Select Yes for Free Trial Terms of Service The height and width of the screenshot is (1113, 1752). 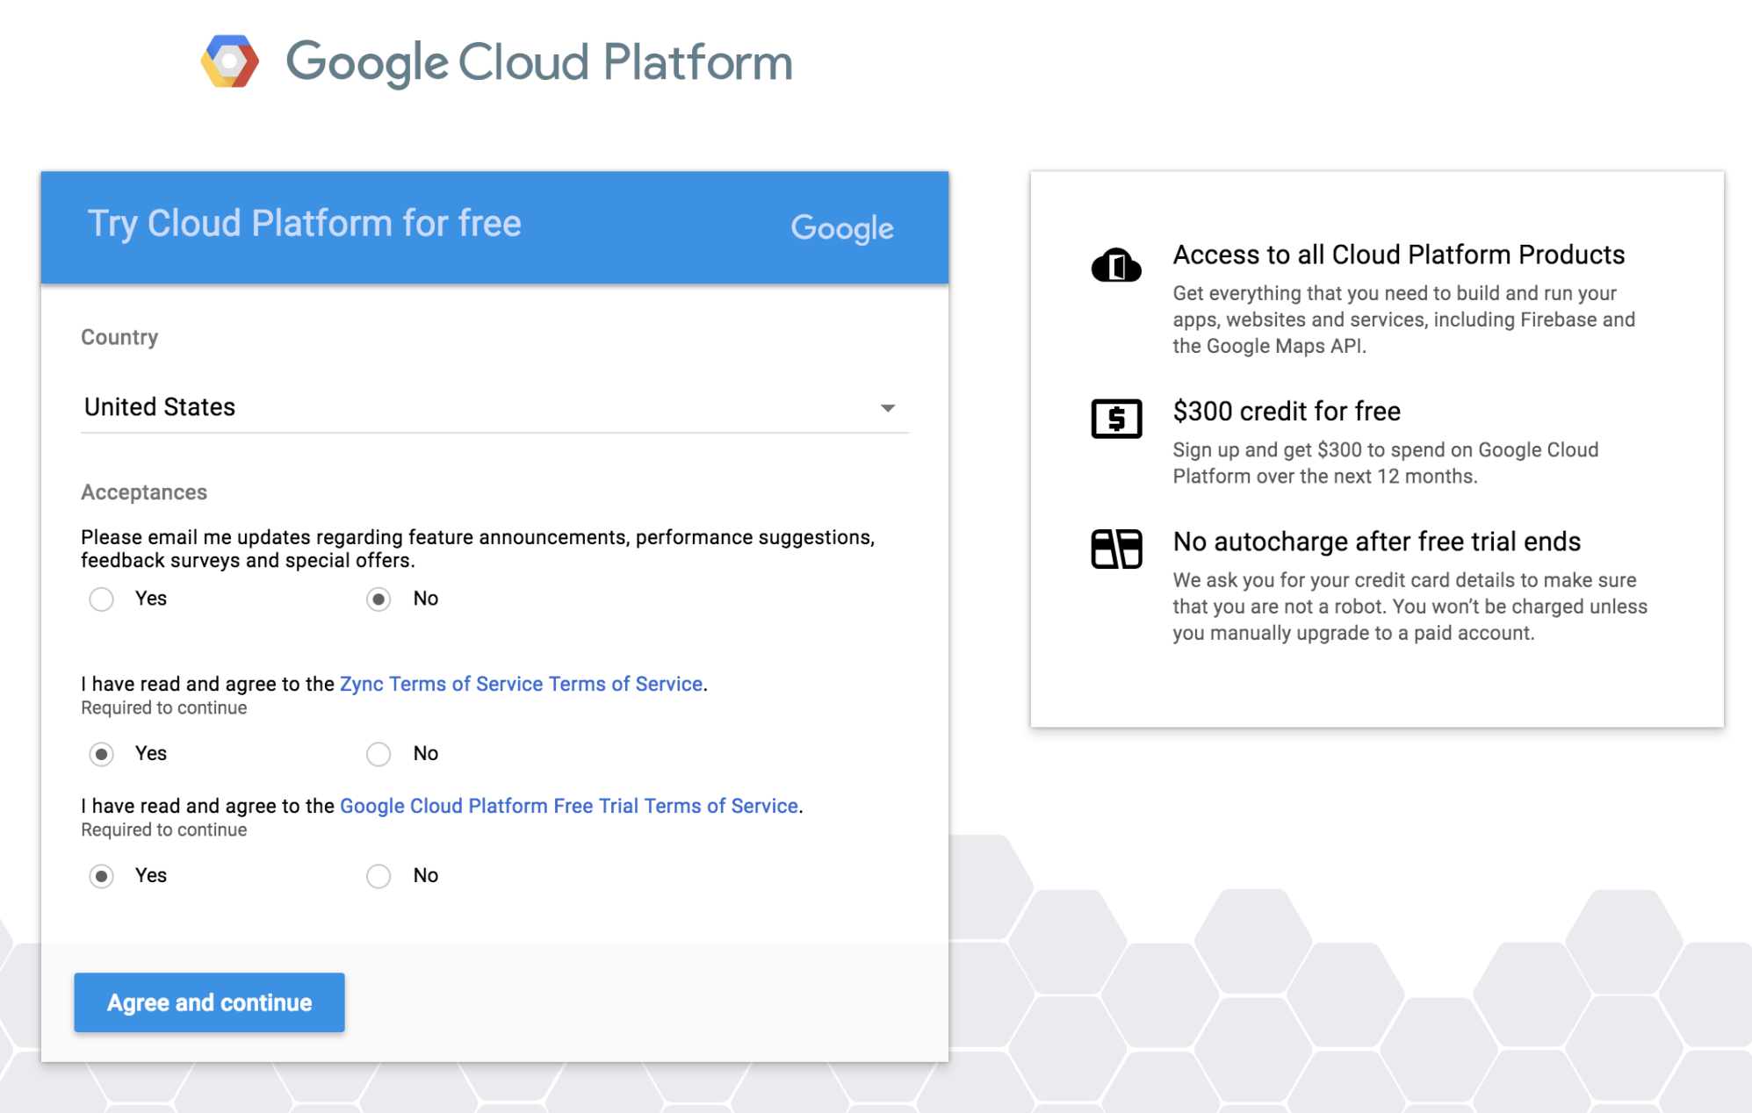(x=102, y=876)
